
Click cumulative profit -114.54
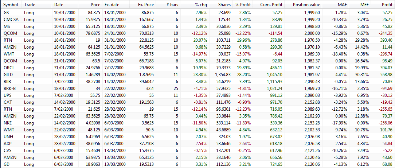pos(275,33)
